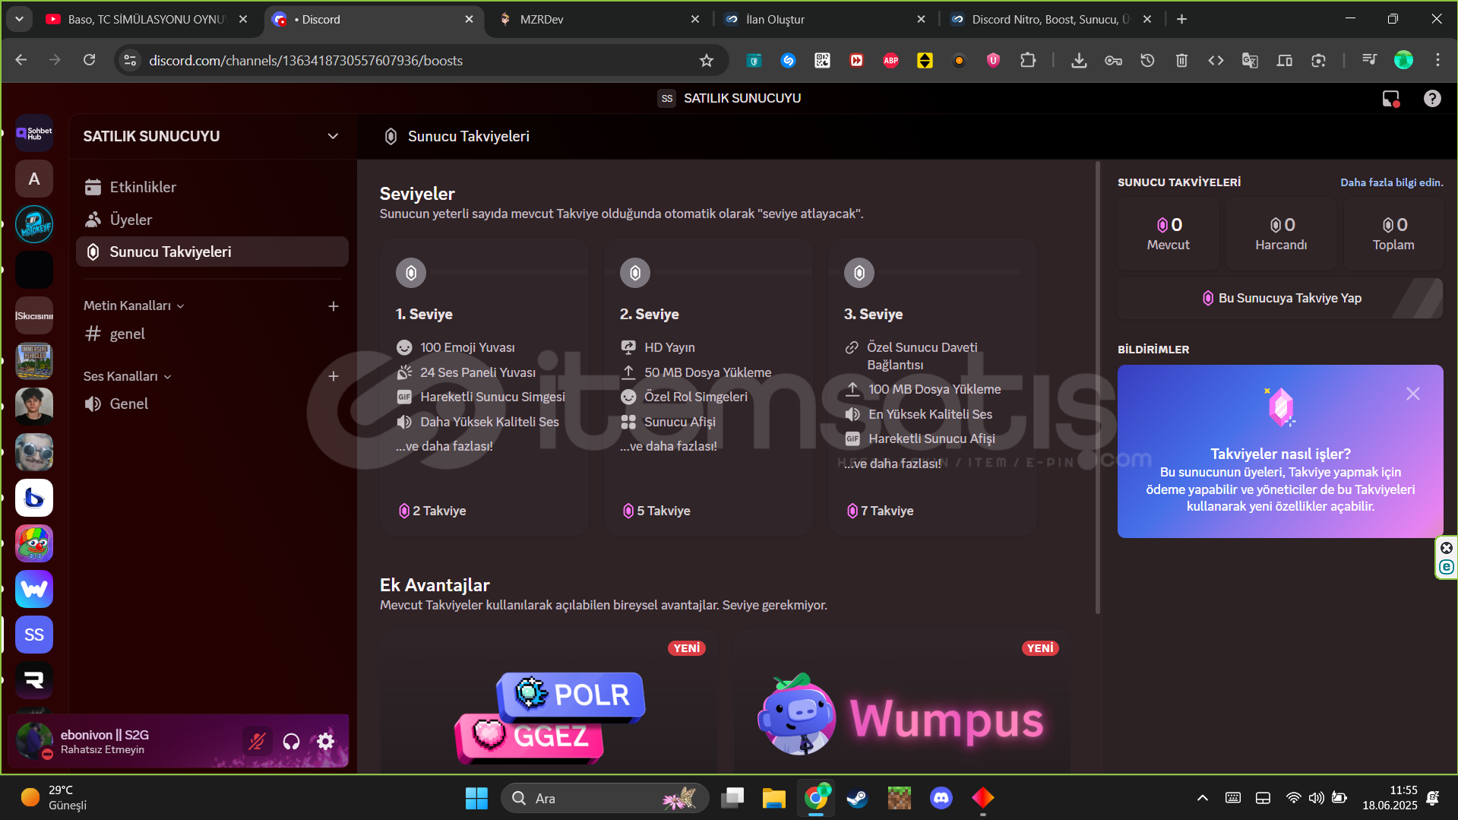
Task: Click the Wumpus perk card
Action: pyautogui.click(x=901, y=703)
